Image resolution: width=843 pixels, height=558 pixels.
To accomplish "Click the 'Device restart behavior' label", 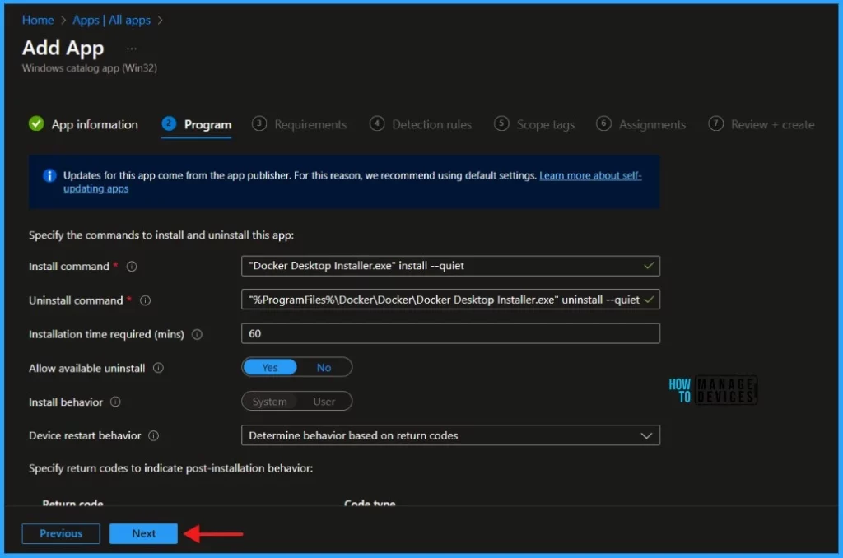I will click(85, 436).
